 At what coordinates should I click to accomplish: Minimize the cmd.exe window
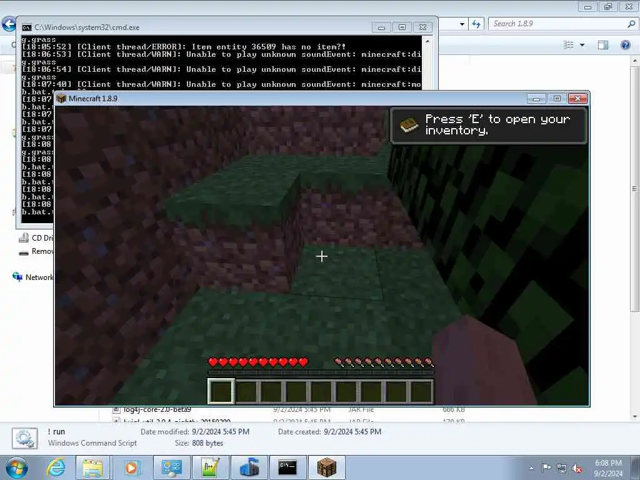click(381, 27)
